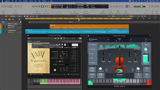
Task: Click the Harmonics button in SWAM
Action: click(92, 75)
